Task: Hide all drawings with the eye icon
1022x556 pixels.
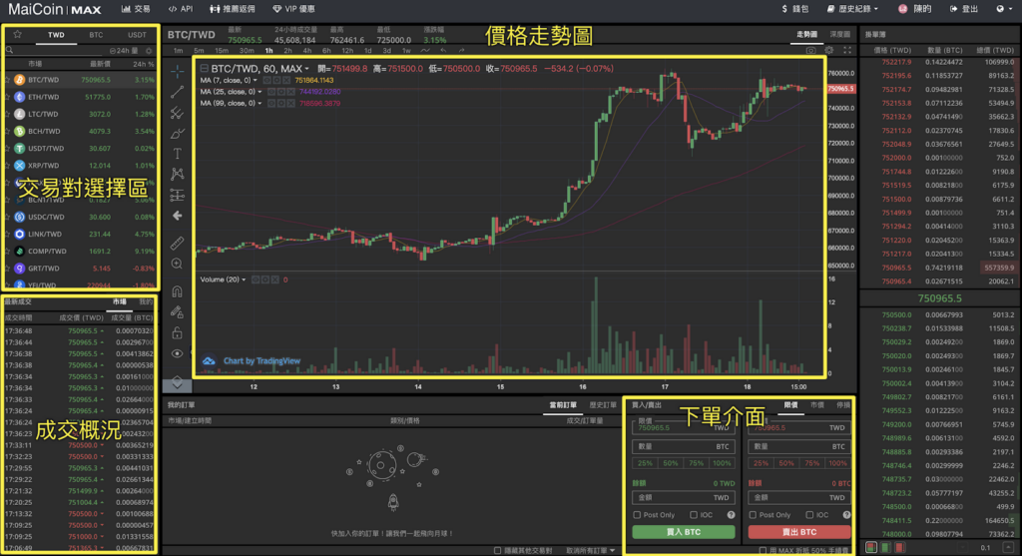Action: coord(177,354)
